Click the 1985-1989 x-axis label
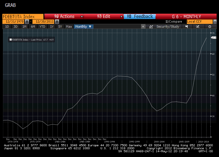This screenshot has width=219, height=157. click(x=85, y=142)
